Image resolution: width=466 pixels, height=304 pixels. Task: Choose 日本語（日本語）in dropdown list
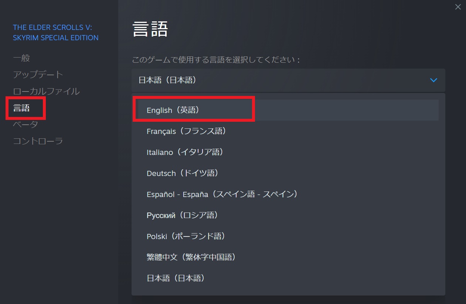point(288,278)
